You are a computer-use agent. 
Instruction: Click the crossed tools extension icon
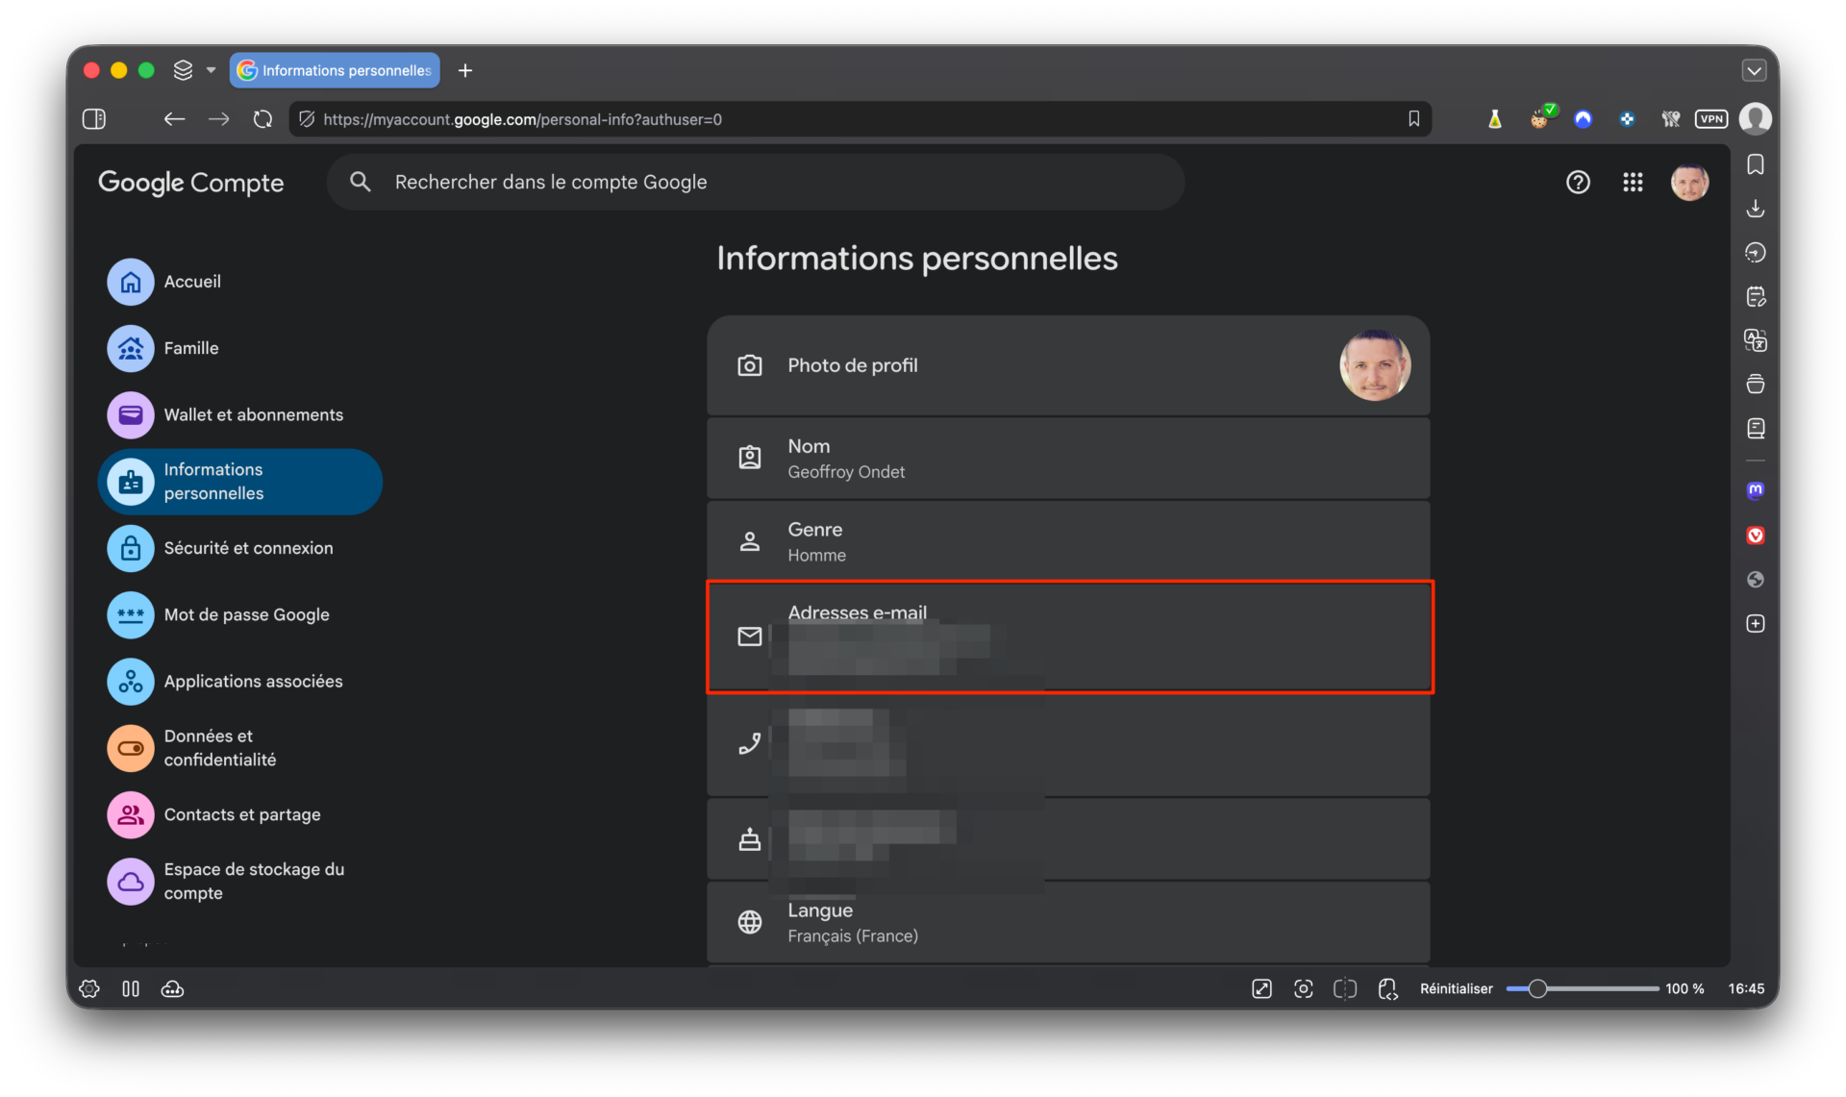[x=1671, y=119]
